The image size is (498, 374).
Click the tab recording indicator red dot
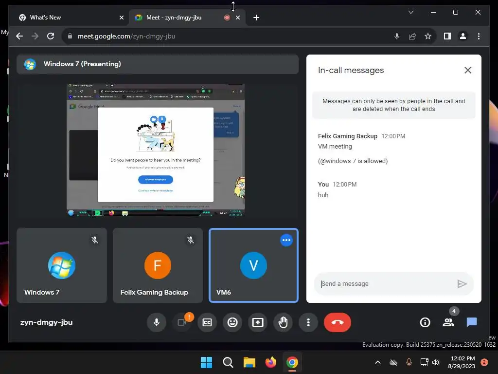(x=227, y=18)
